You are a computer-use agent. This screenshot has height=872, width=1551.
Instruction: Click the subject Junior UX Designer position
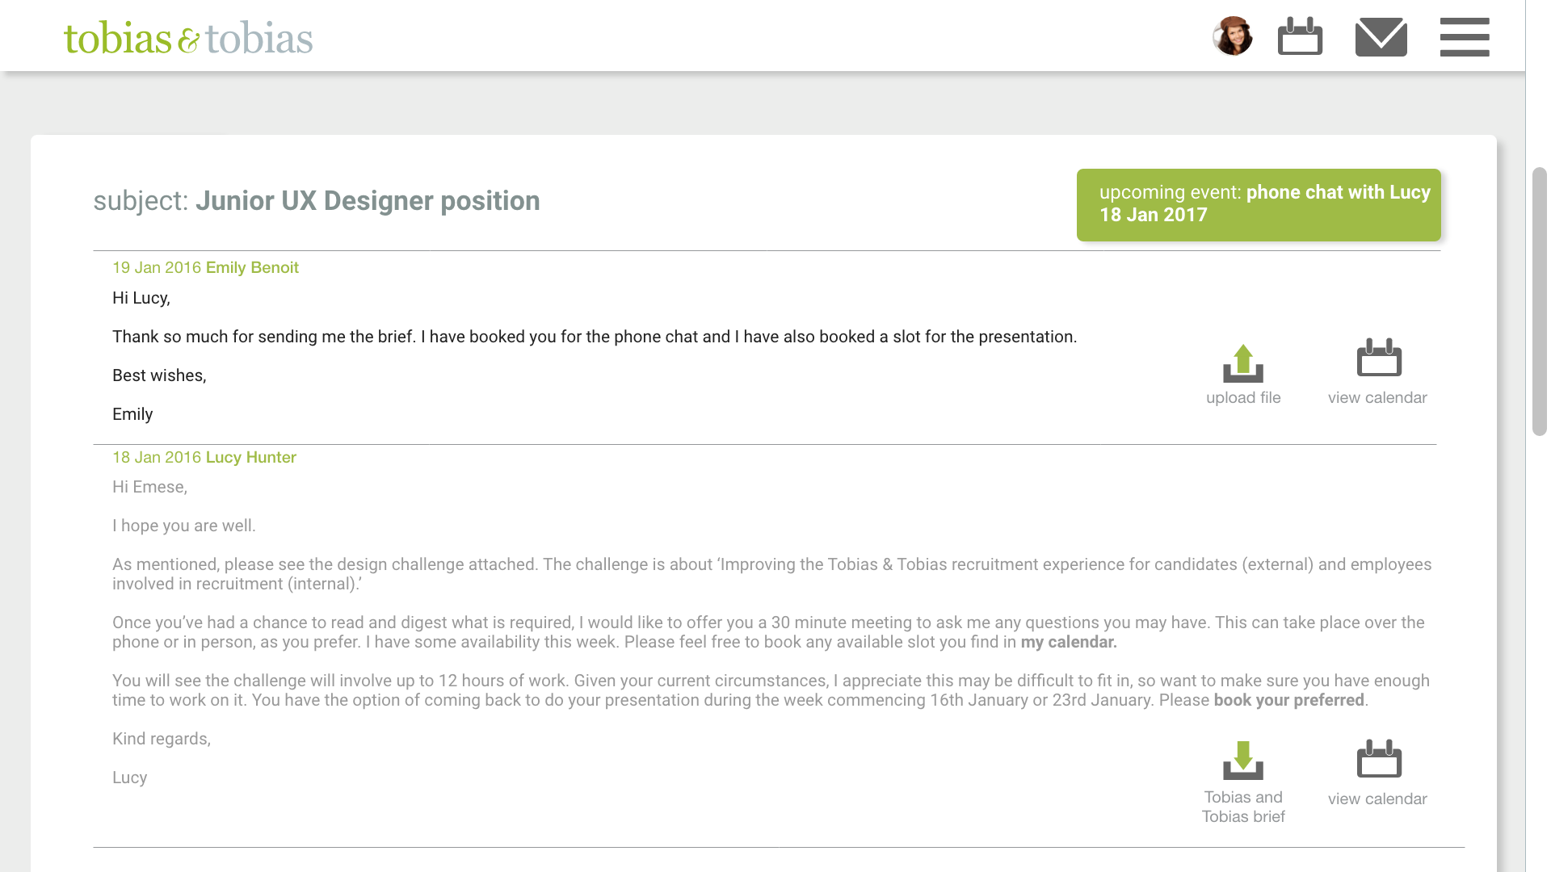click(x=367, y=201)
